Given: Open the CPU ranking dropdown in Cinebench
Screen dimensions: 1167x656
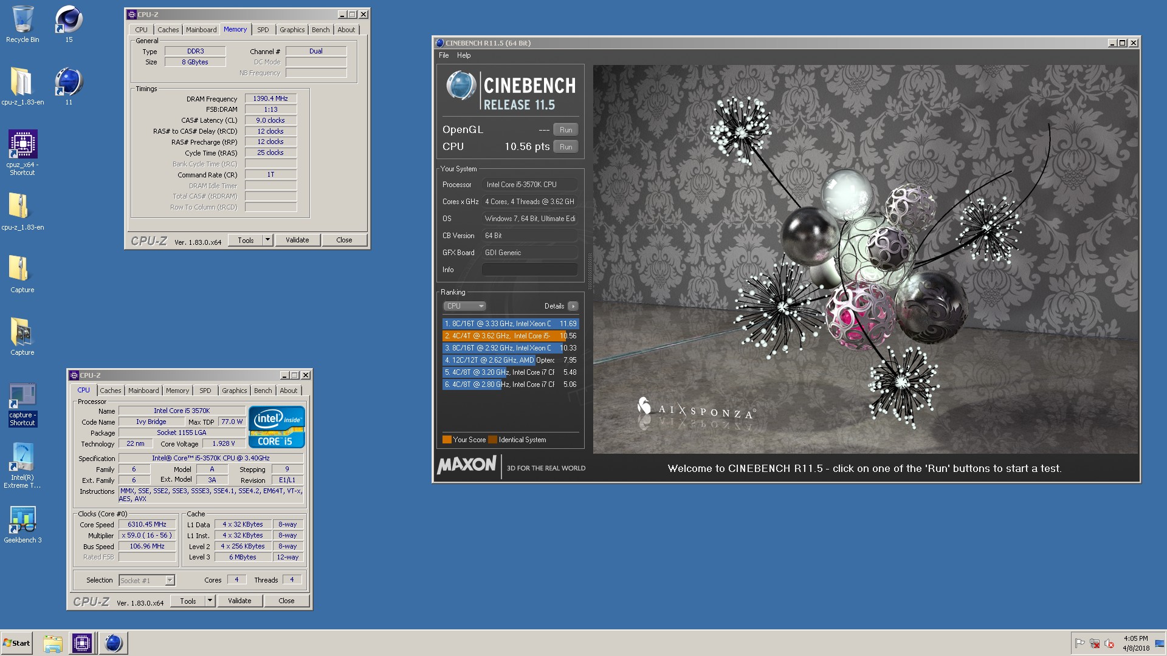Looking at the screenshot, I should click(464, 306).
